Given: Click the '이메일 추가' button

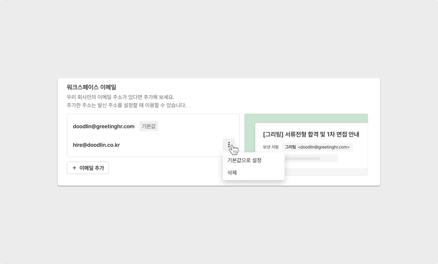Looking at the screenshot, I should [88, 168].
